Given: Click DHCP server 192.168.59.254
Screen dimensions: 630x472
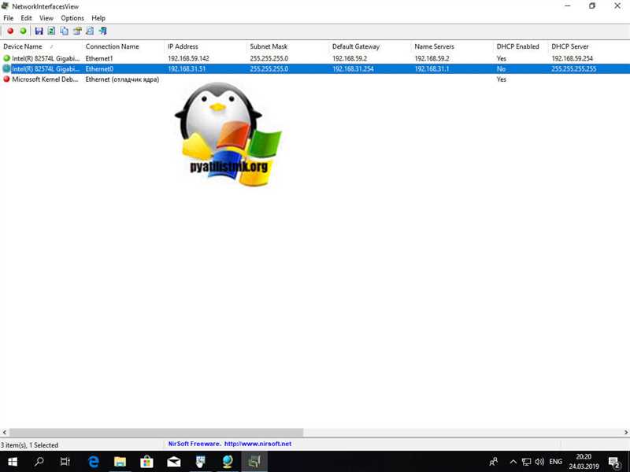Looking at the screenshot, I should pyautogui.click(x=573, y=58).
